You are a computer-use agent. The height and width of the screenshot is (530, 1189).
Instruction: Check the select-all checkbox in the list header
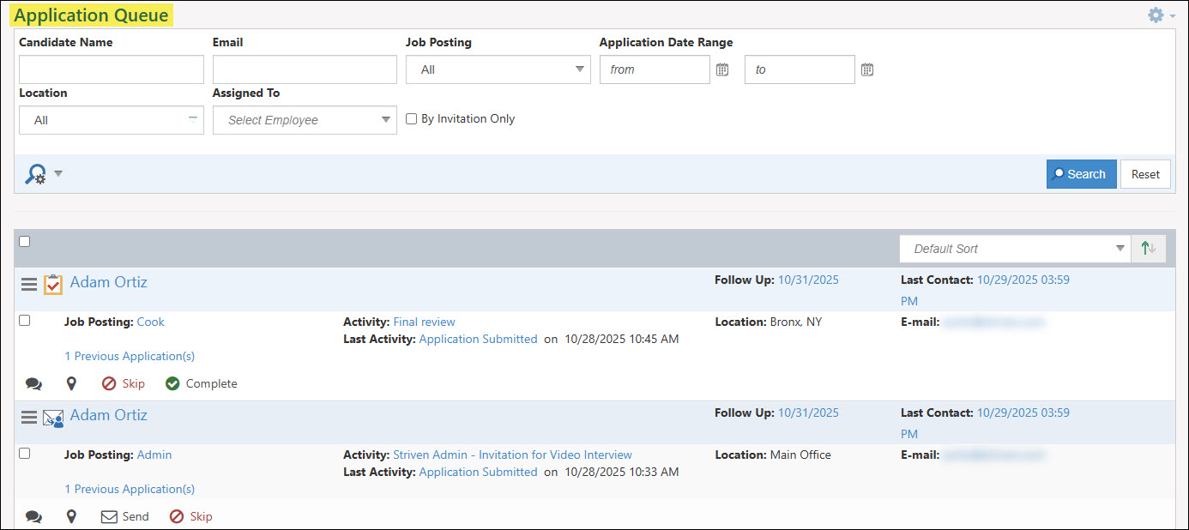pos(25,242)
